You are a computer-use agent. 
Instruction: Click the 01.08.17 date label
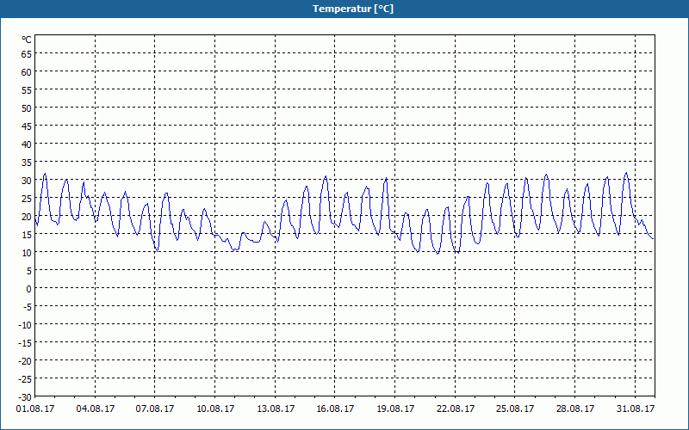(x=35, y=409)
